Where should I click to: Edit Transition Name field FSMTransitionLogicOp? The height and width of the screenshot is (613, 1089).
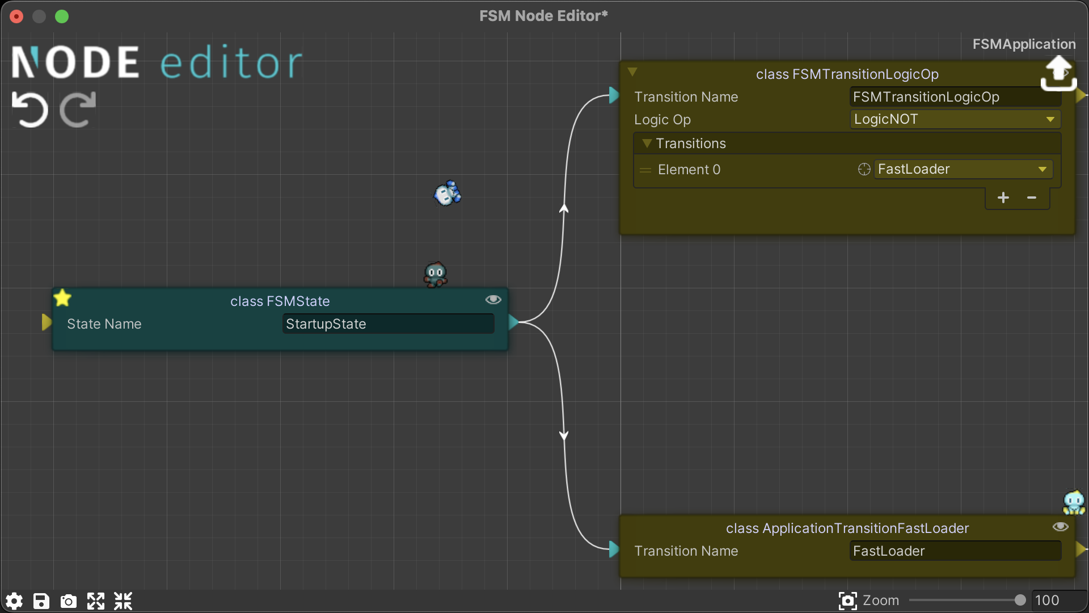tap(955, 96)
